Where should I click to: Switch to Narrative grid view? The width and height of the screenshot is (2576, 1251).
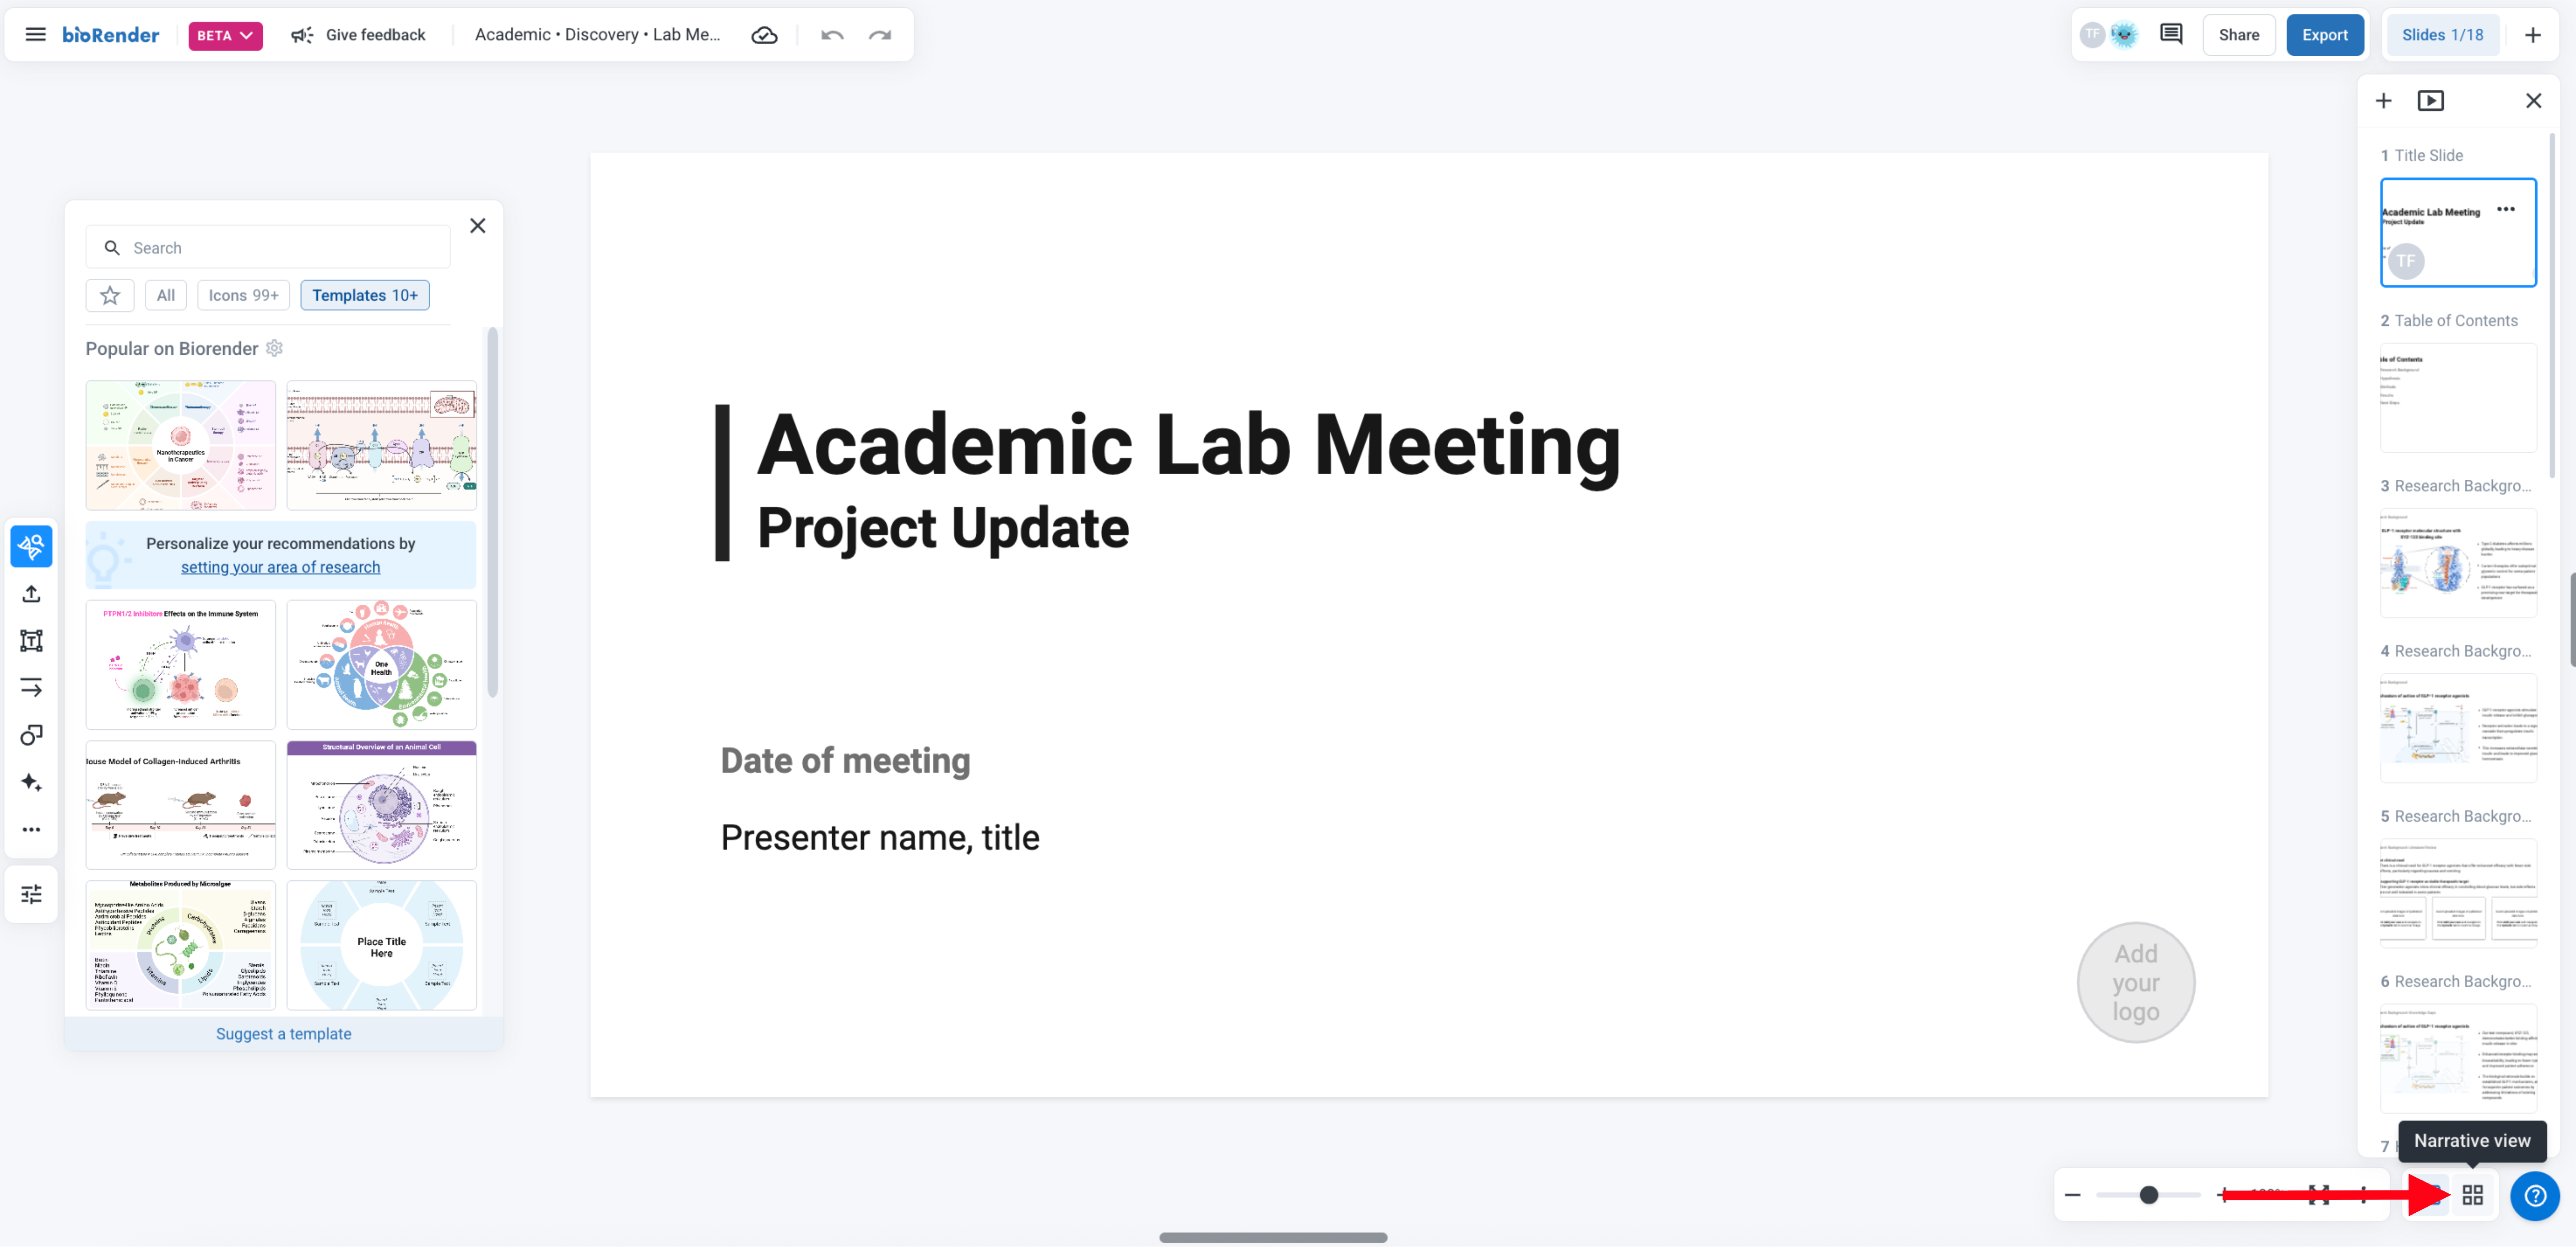pos(2473,1195)
